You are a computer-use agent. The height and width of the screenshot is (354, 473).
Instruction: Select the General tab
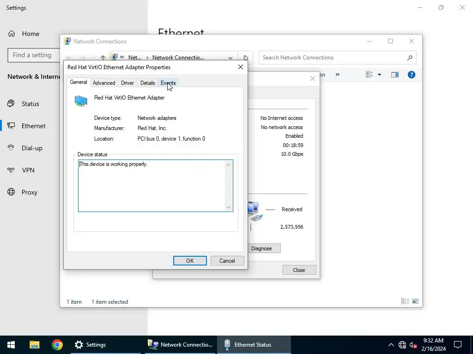(79, 82)
